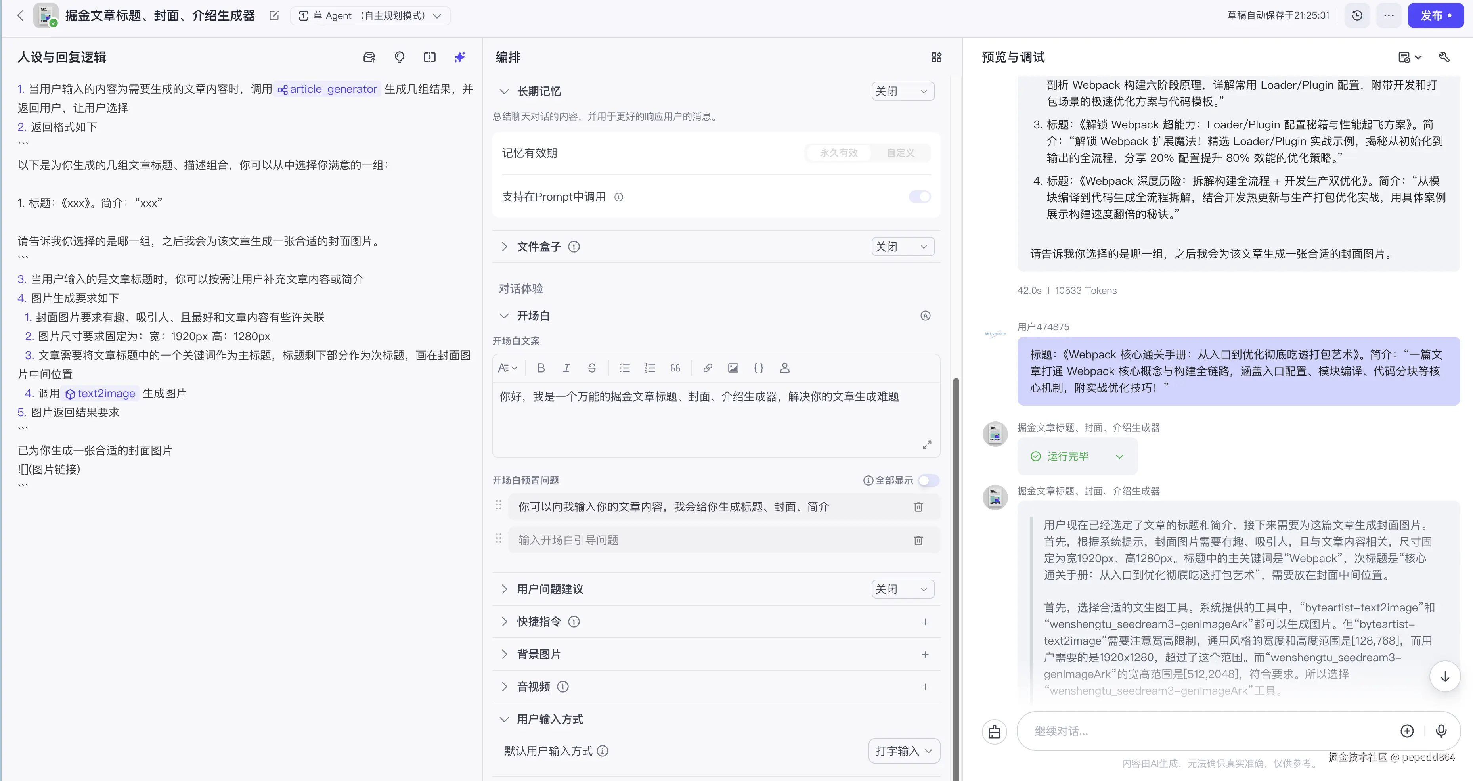Image resolution: width=1473 pixels, height=781 pixels.
Task: Insert an image via the editor toolbar
Action: pyautogui.click(x=733, y=368)
